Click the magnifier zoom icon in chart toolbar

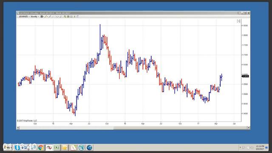pyautogui.click(x=57, y=17)
